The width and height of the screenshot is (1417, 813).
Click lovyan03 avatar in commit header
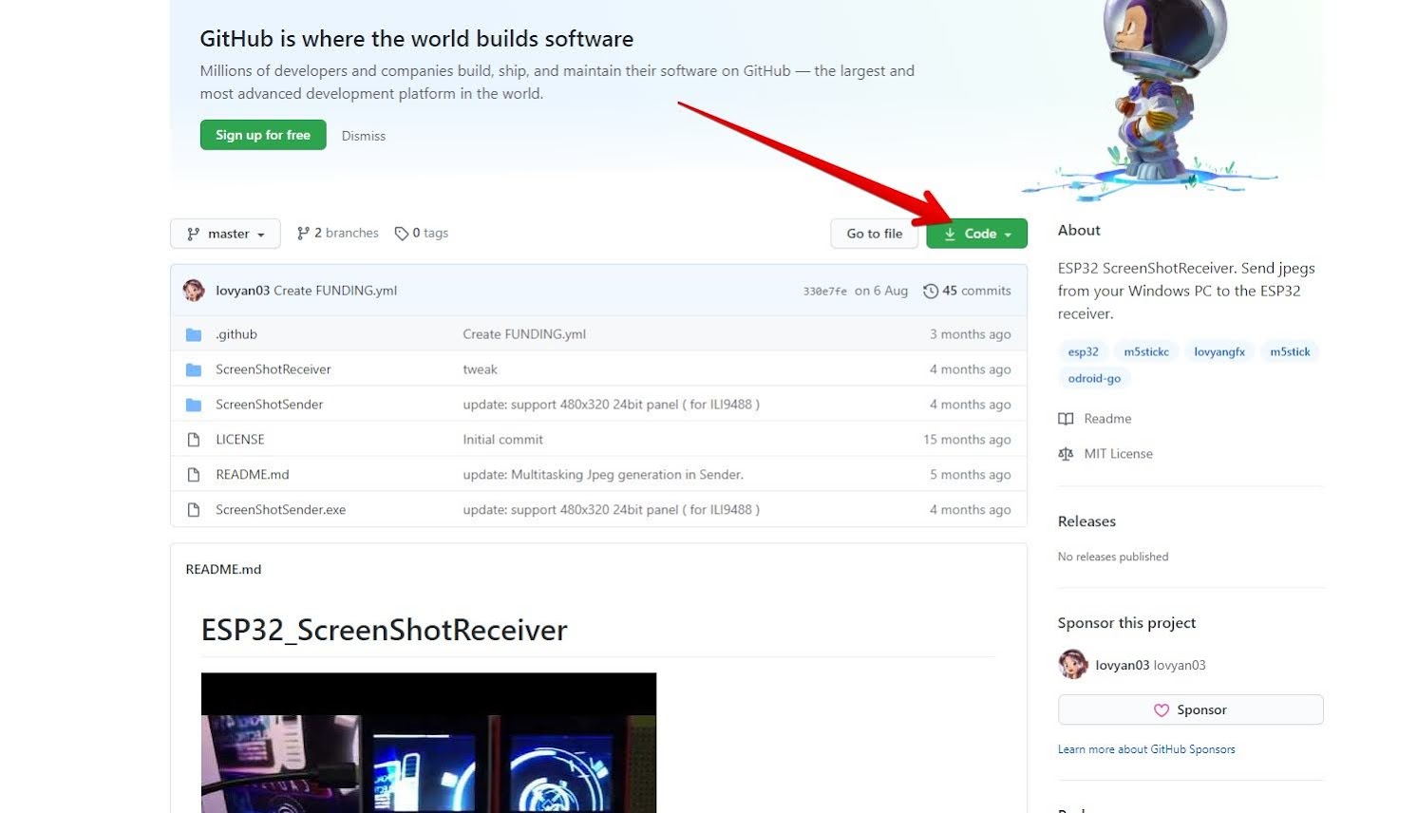pyautogui.click(x=194, y=291)
